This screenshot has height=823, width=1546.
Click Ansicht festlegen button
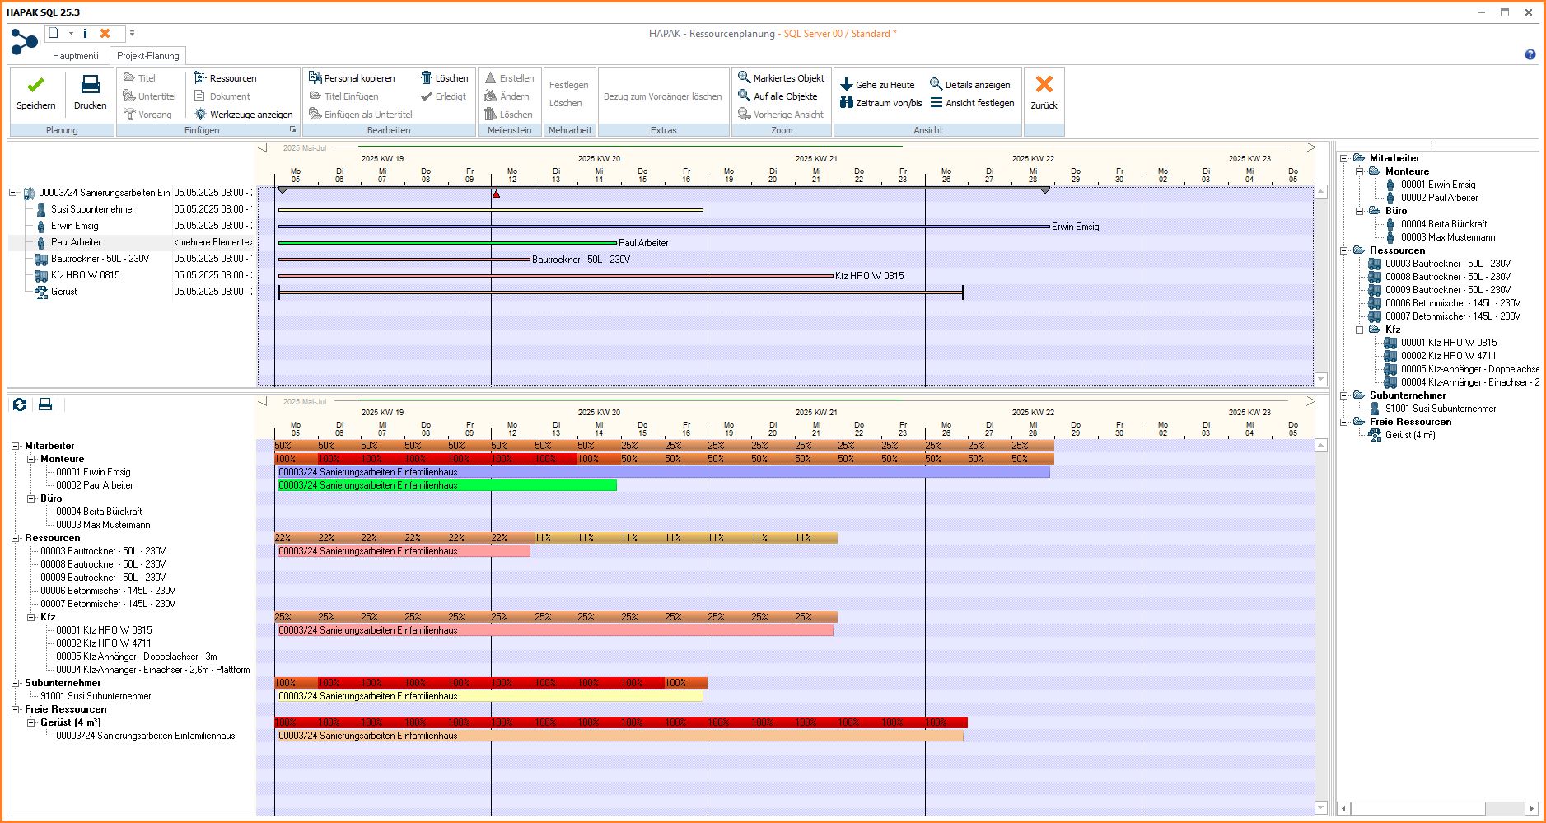coord(972,103)
